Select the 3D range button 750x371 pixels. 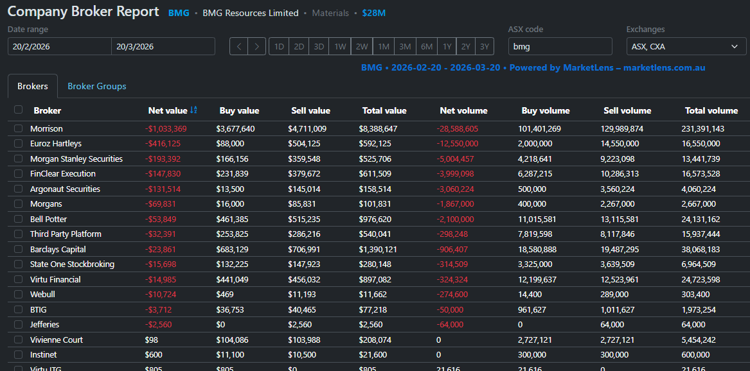coord(319,46)
